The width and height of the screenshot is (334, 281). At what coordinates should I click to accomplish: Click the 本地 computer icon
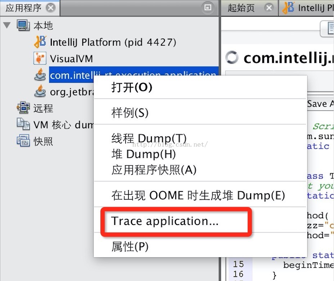click(23, 25)
